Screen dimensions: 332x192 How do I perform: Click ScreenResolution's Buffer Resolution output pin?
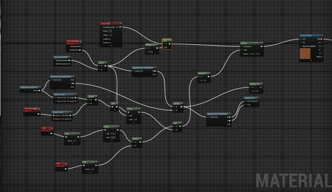click(x=69, y=64)
